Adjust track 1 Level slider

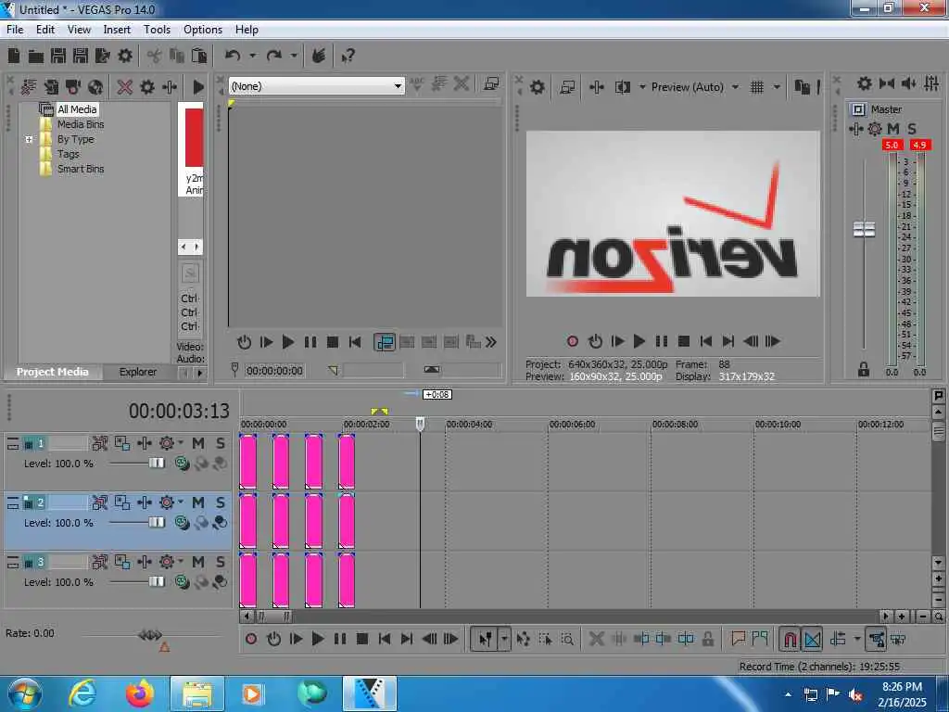(x=156, y=464)
